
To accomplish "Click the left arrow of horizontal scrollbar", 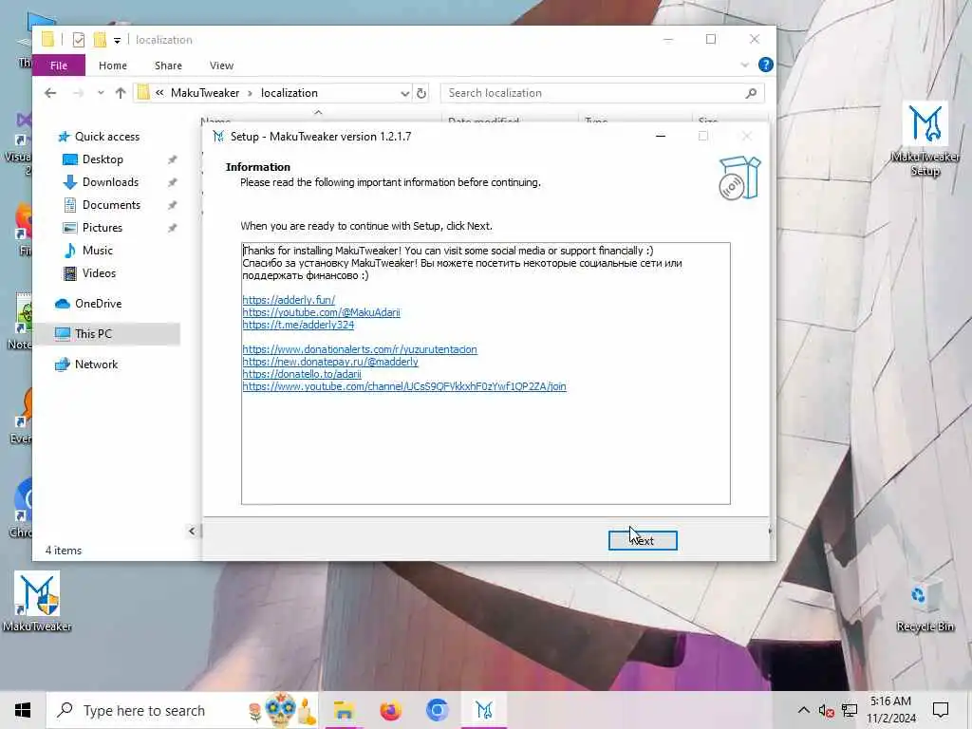I will [x=192, y=531].
